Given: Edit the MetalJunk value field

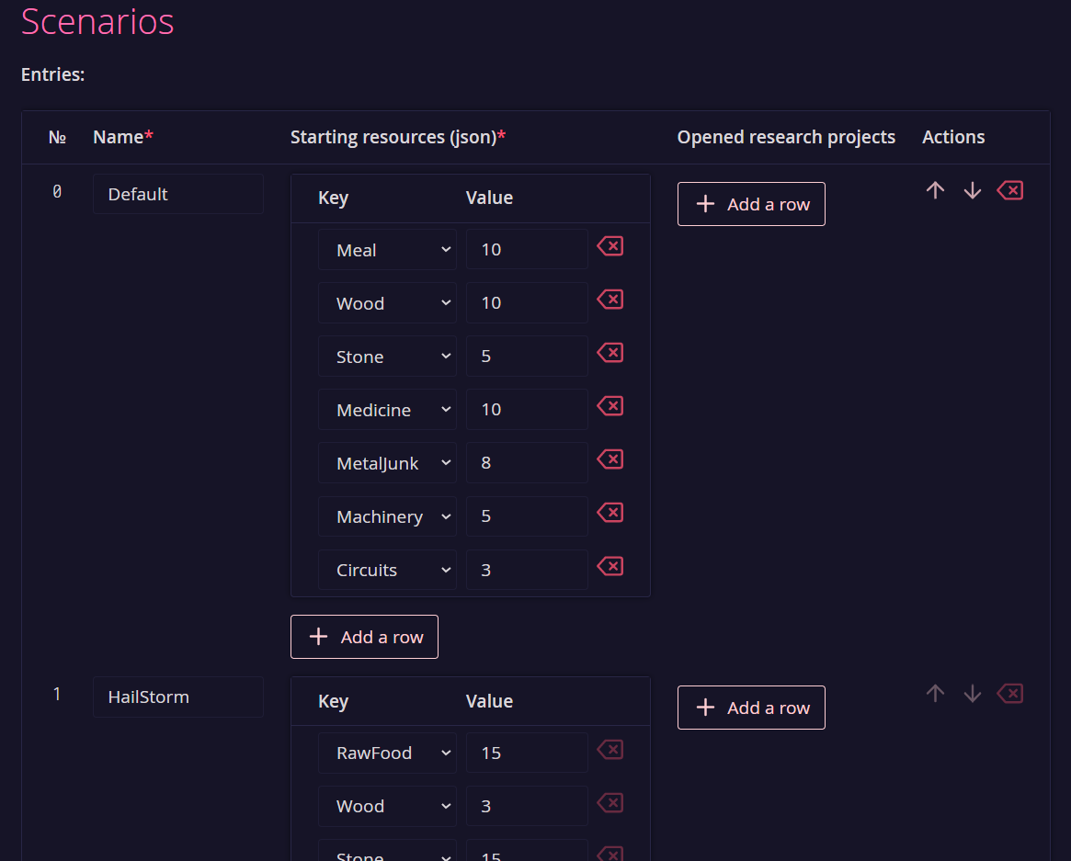Looking at the screenshot, I should [x=527, y=462].
